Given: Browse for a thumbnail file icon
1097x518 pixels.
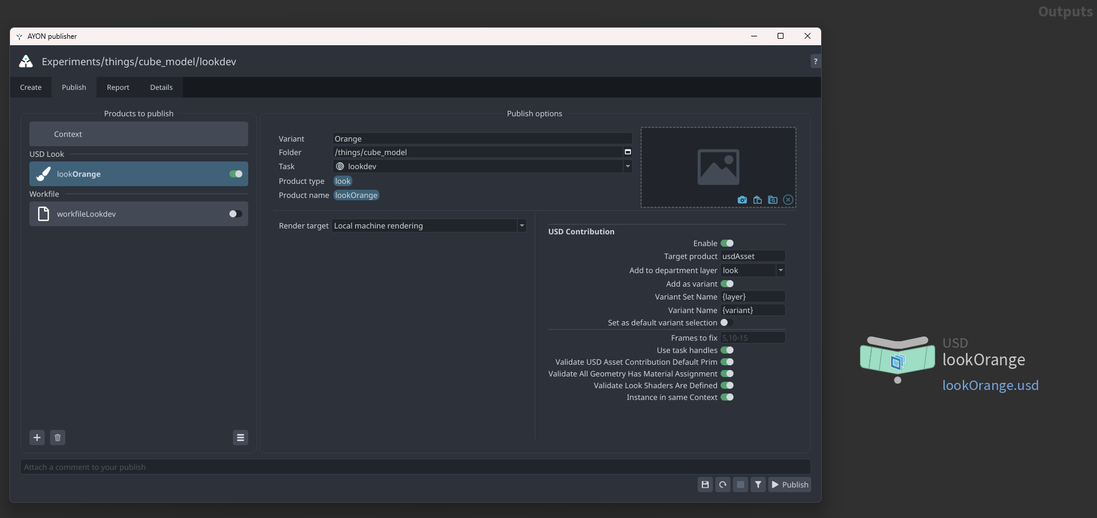Looking at the screenshot, I should click(773, 200).
